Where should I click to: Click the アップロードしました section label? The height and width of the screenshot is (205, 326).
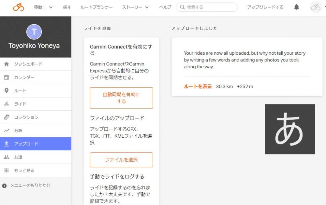194,28
